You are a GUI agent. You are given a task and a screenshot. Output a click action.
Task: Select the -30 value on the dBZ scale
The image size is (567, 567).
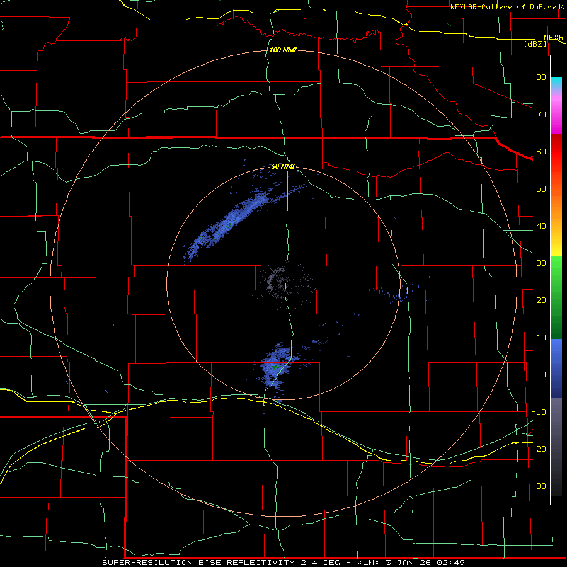[x=539, y=486]
